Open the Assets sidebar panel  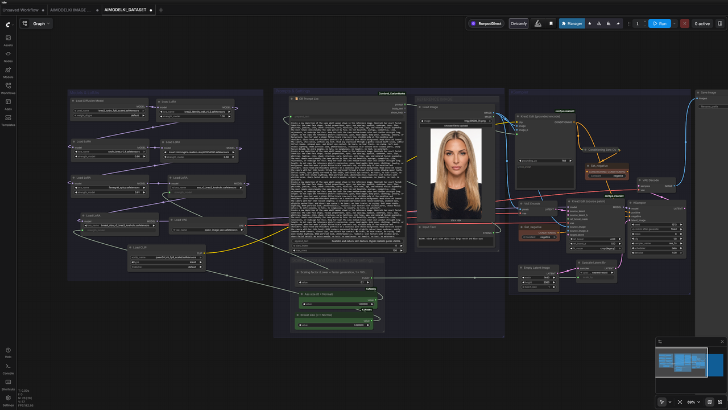tap(8, 40)
